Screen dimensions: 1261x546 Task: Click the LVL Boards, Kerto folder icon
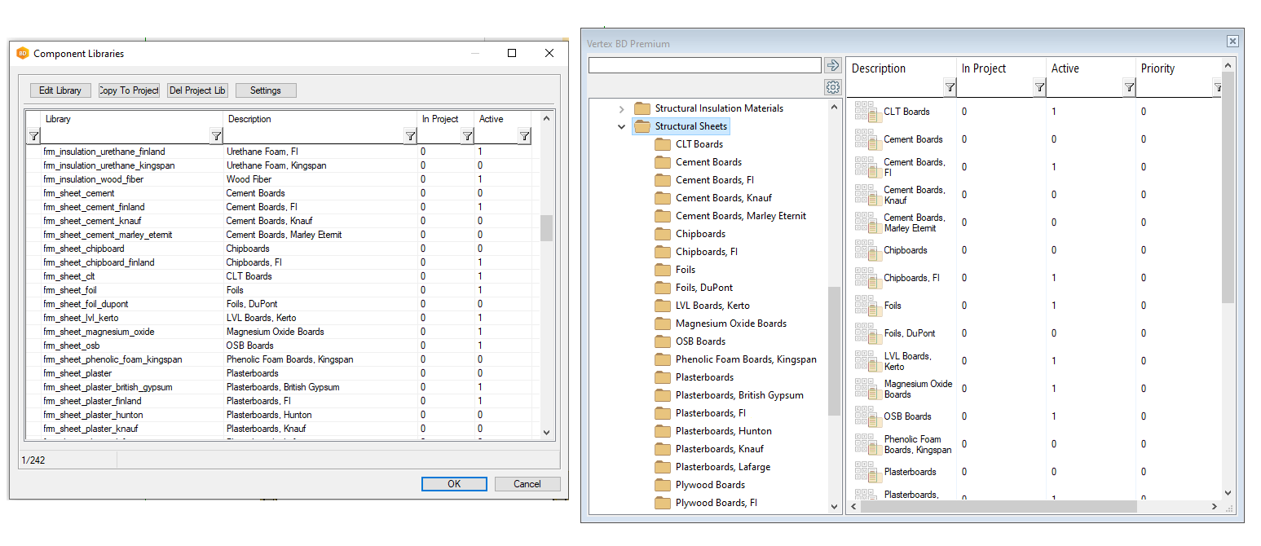[663, 306]
